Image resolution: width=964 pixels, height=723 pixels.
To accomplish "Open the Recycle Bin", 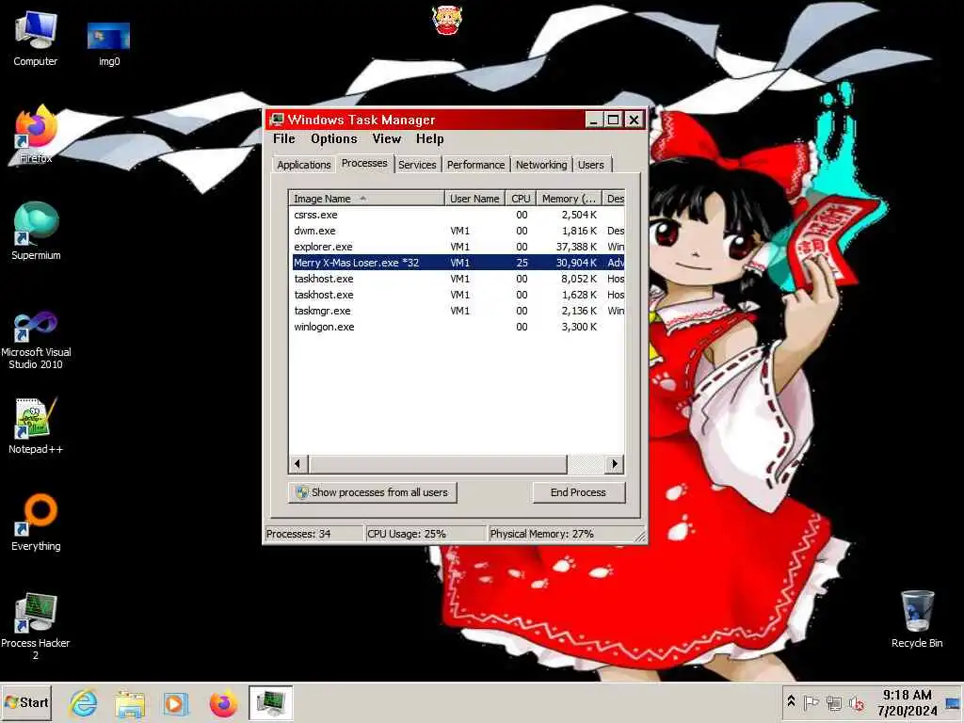I will [x=917, y=619].
